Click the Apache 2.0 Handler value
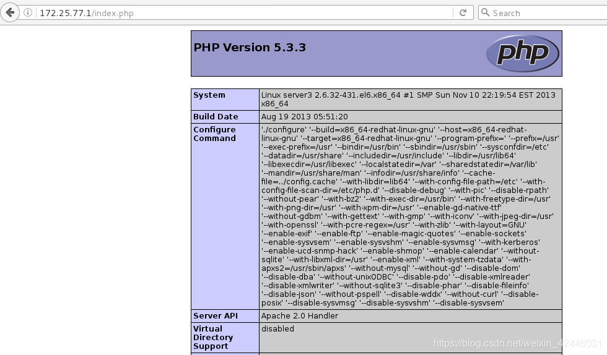 point(300,316)
